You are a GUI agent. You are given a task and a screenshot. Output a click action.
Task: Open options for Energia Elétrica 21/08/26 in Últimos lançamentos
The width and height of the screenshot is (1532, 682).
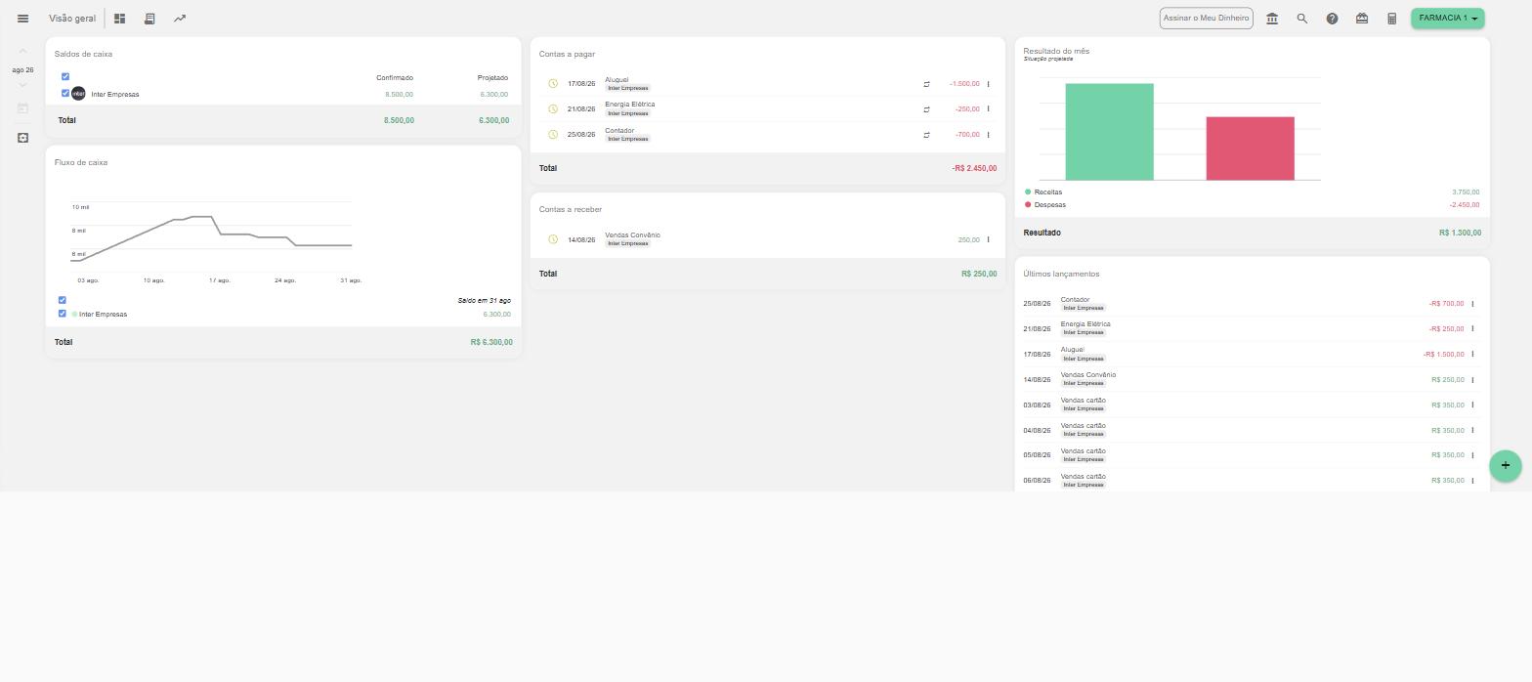1472,329
